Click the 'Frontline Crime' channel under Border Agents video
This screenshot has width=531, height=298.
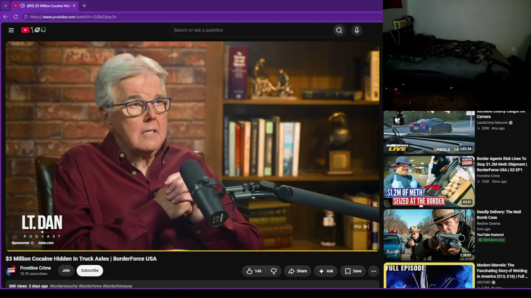click(x=488, y=176)
